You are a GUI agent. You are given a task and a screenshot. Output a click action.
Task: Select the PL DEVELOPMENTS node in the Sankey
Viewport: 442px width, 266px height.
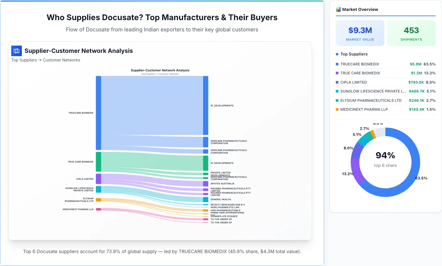205,105
